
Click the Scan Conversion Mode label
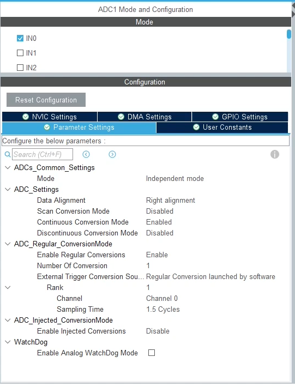[x=73, y=211]
